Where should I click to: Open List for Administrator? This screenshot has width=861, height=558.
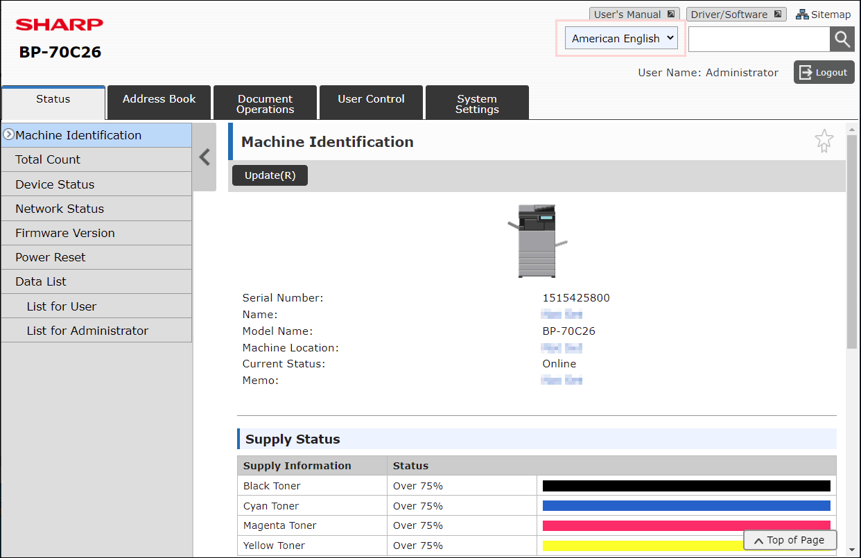tap(96, 331)
